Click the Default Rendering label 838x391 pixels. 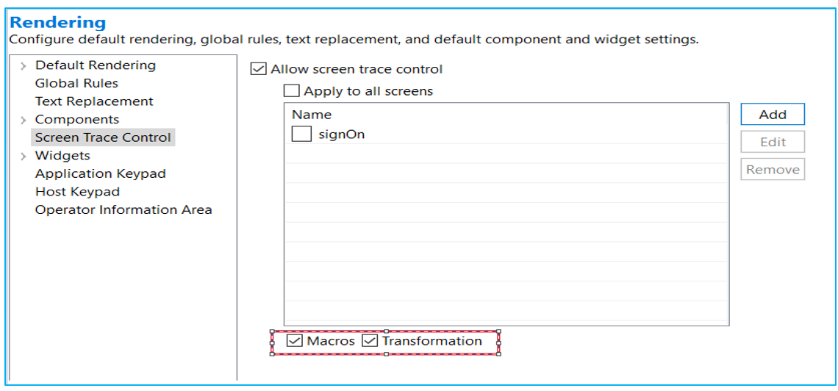(x=96, y=65)
